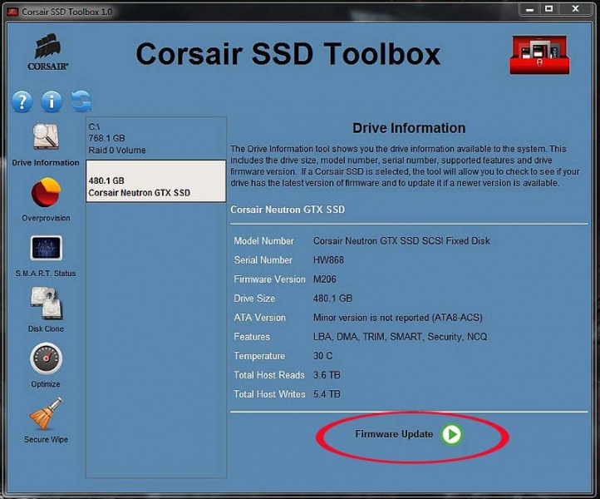This screenshot has height=499, width=600.
Task: Open the Overprovision pie chart icon
Action: click(x=46, y=192)
